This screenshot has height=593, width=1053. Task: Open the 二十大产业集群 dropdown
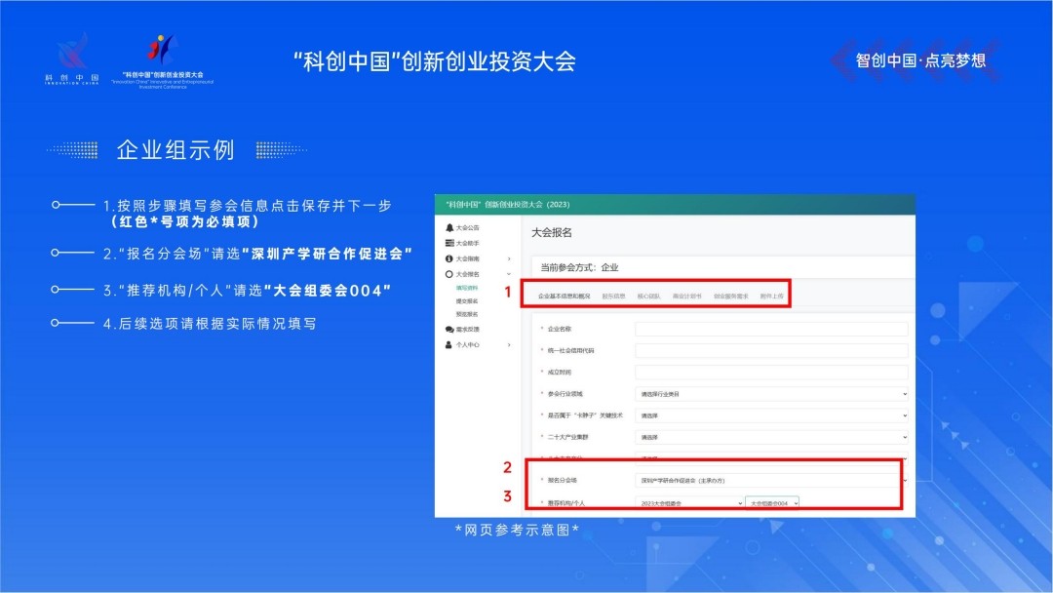(x=770, y=438)
